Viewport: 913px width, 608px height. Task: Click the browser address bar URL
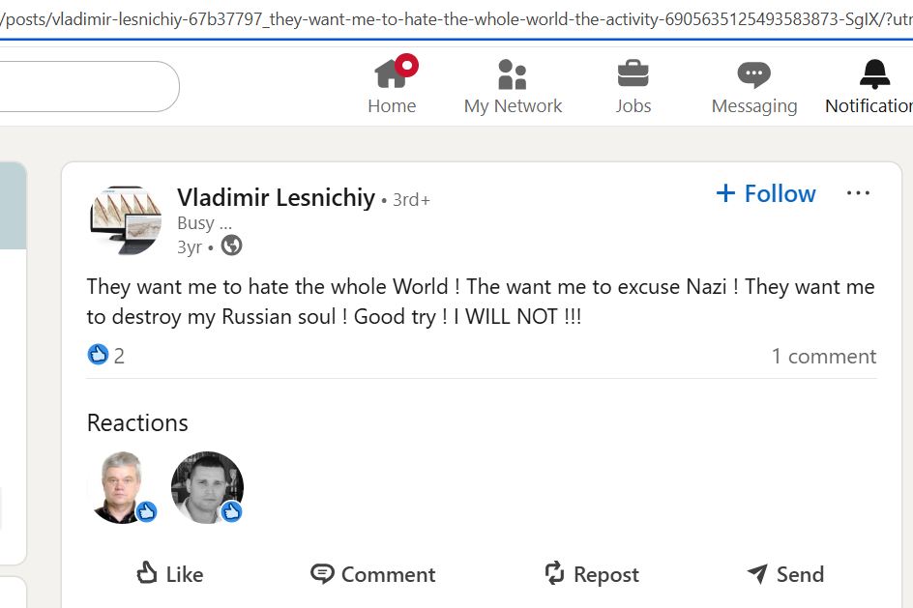[455, 19]
